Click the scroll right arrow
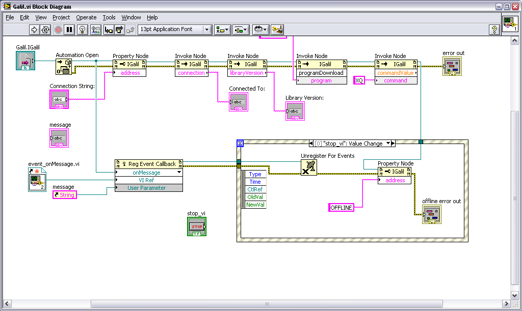Image resolution: width=522 pixels, height=311 pixels. click(x=506, y=304)
